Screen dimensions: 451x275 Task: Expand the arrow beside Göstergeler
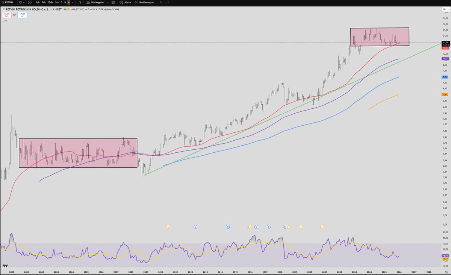[x=107, y=2]
